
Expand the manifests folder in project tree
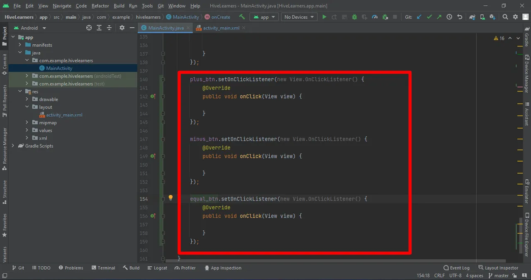tap(20, 45)
